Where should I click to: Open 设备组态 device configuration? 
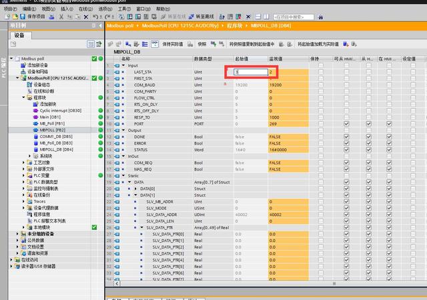[x=41, y=85]
